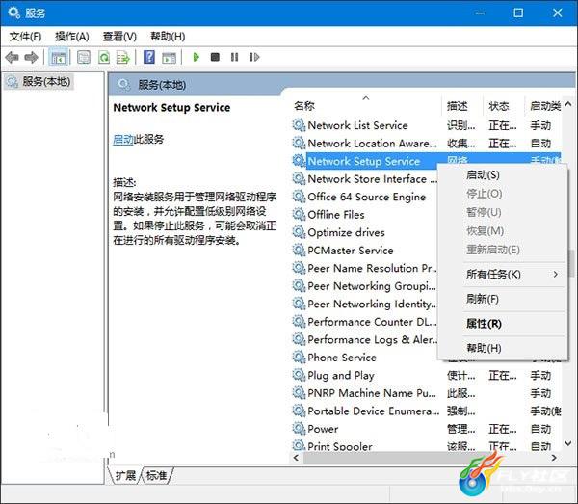This screenshot has width=578, height=504.
Task: Select Peer Name Resolution Pr... service
Action: click(372, 268)
